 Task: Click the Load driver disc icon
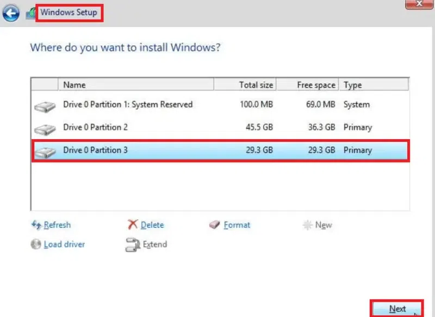(36, 244)
